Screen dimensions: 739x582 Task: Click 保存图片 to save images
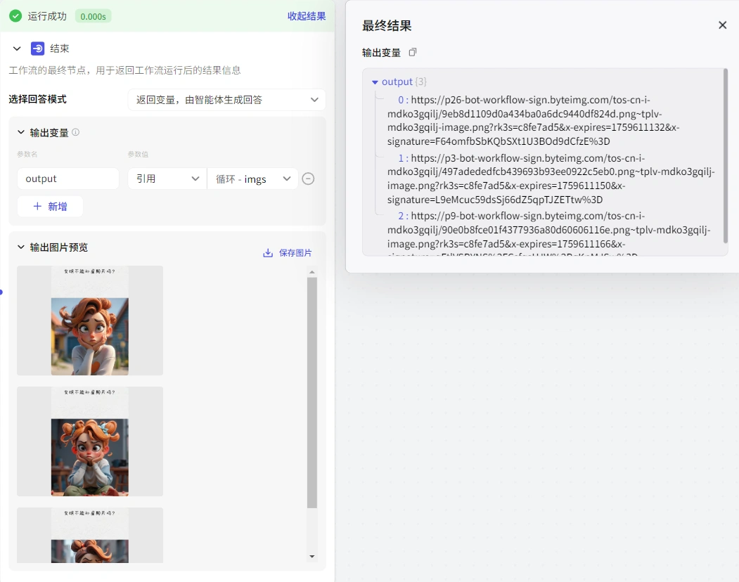pyautogui.click(x=288, y=252)
